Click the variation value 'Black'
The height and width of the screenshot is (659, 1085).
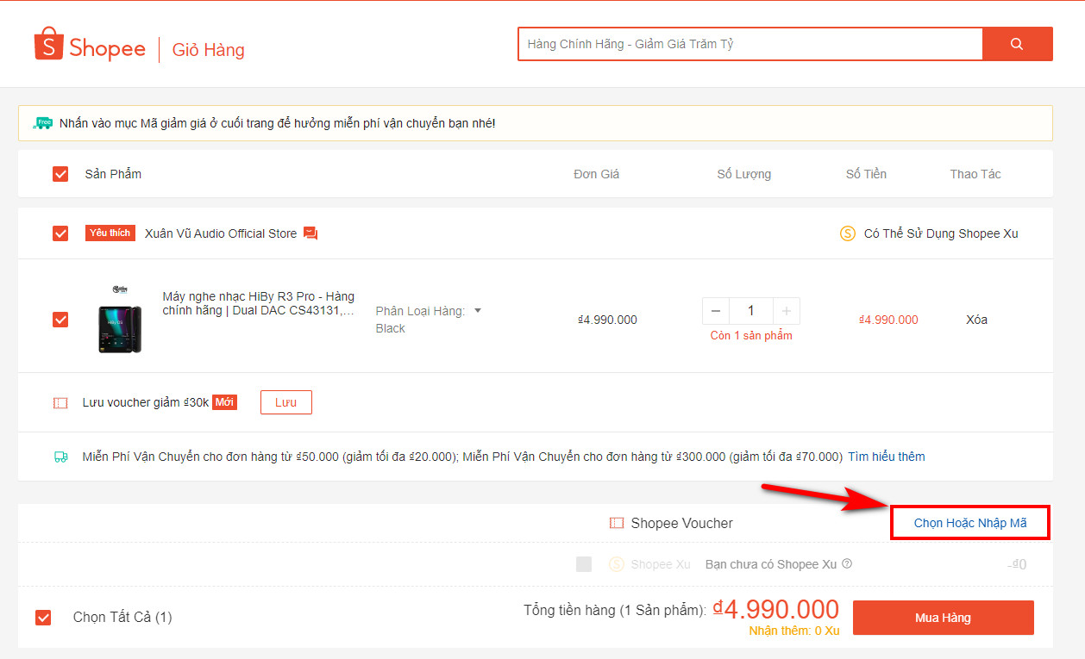click(x=390, y=328)
